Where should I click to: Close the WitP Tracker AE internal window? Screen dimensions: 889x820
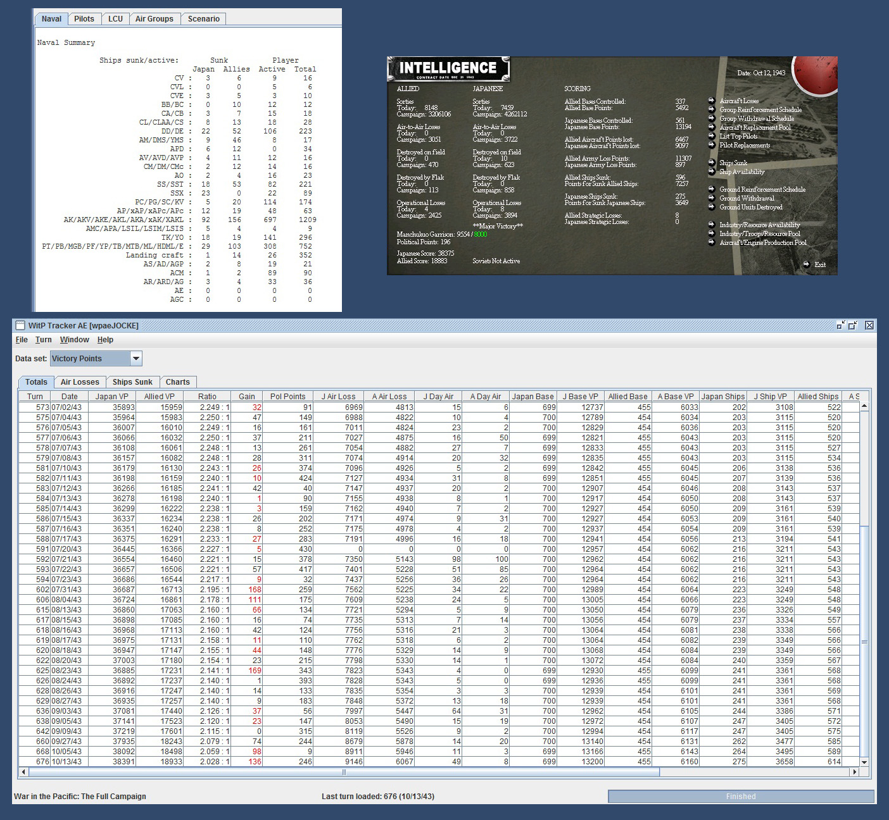pyautogui.click(x=869, y=325)
